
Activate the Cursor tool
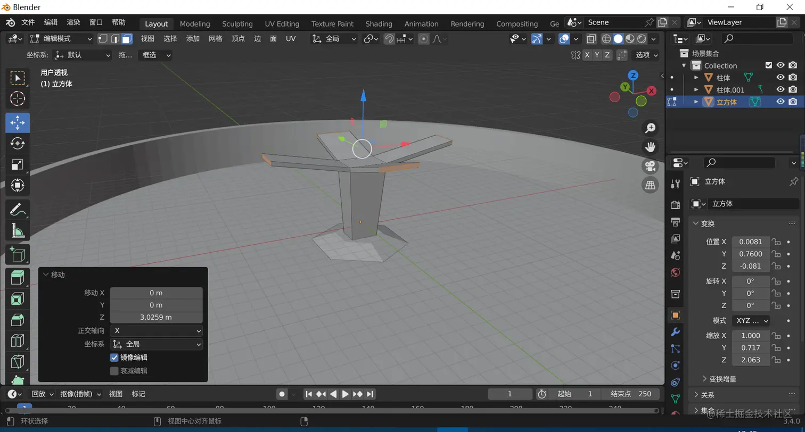coord(18,98)
